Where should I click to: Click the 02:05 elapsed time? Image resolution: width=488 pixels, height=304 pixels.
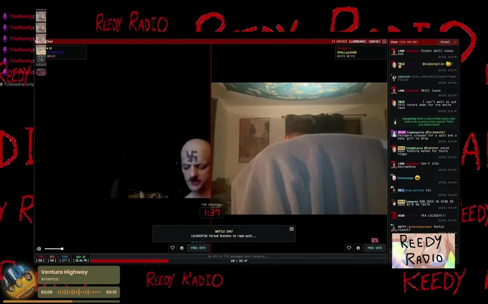[x=47, y=292]
